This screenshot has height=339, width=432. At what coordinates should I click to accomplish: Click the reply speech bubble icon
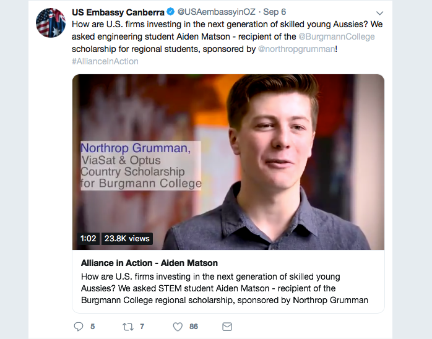79,327
